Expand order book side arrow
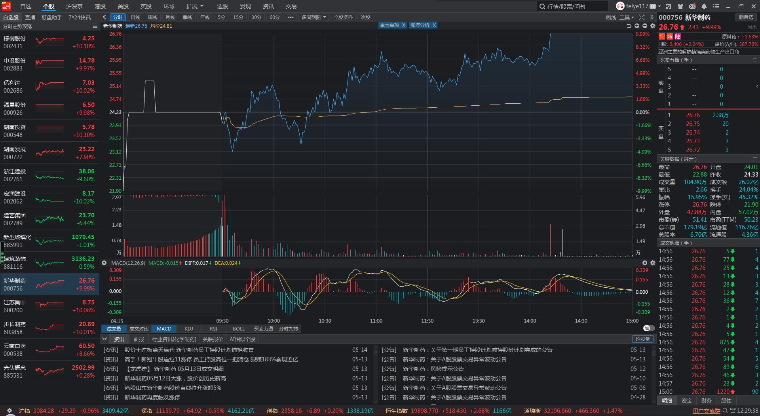 (757, 86)
